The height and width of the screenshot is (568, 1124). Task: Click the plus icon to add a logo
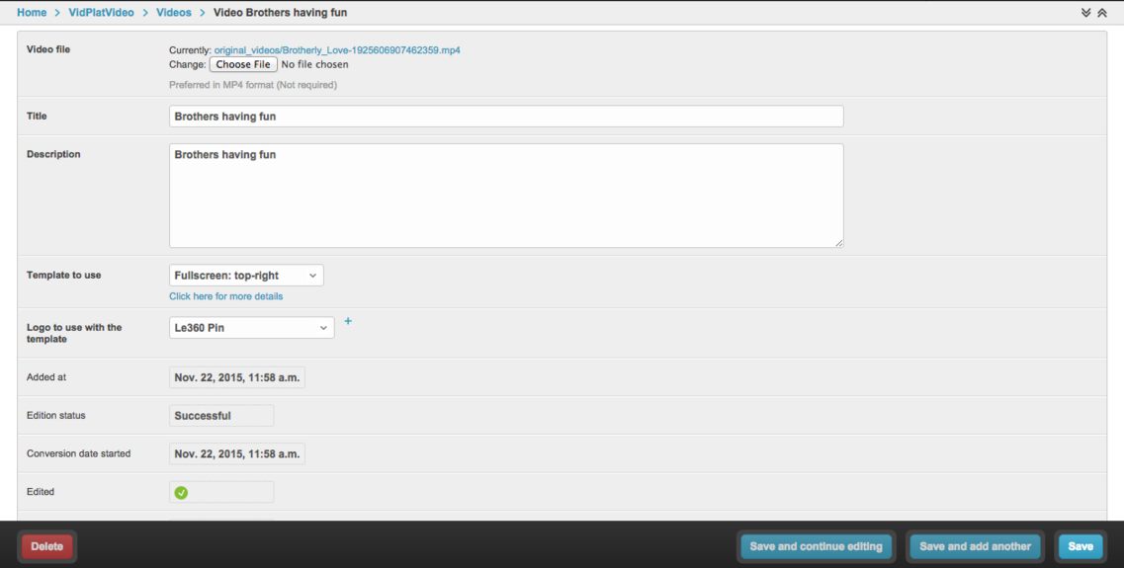[348, 321]
